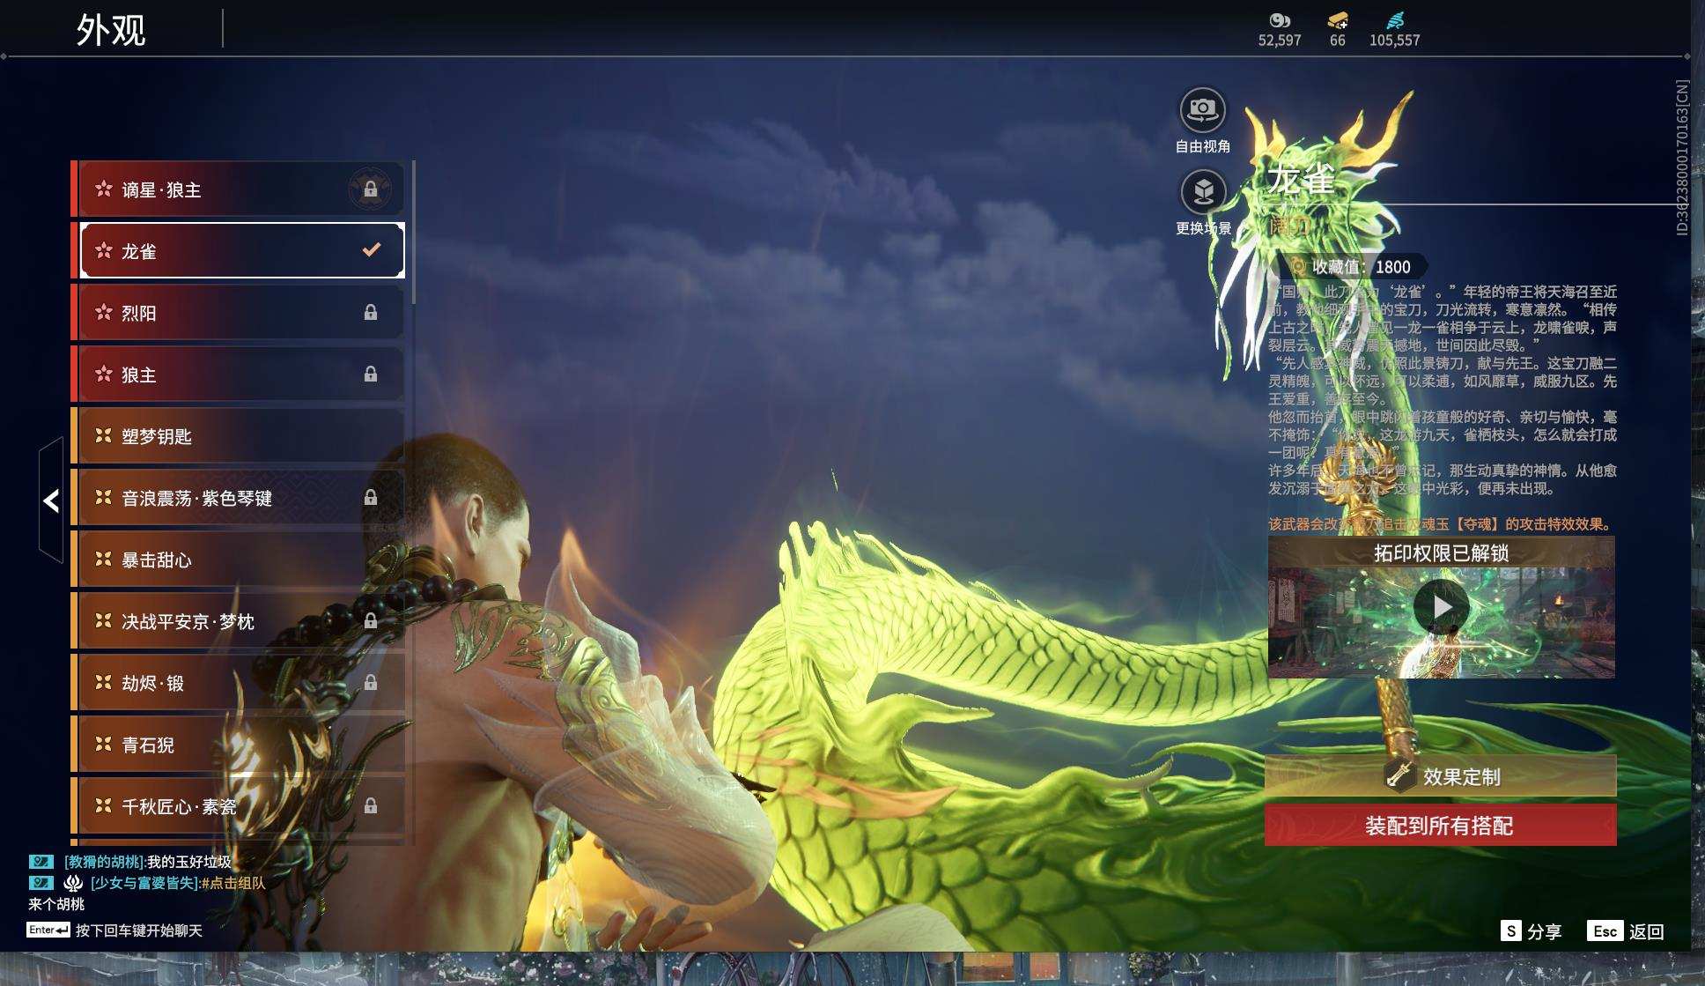The width and height of the screenshot is (1705, 986).
Task: Click the lotus badge icon beside 少女与富婆皆失
Action: click(73, 883)
